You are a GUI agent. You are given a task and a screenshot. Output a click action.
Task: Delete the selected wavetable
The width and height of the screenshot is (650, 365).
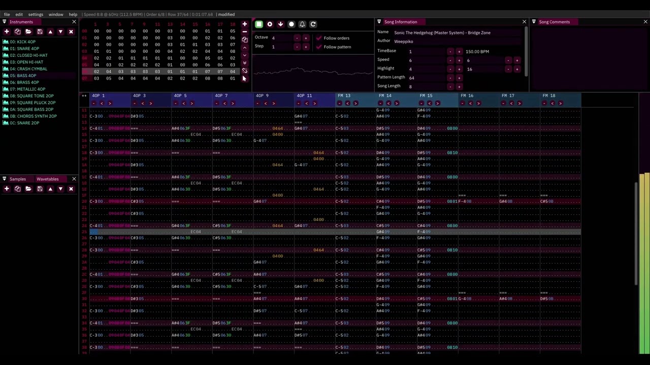(x=71, y=189)
